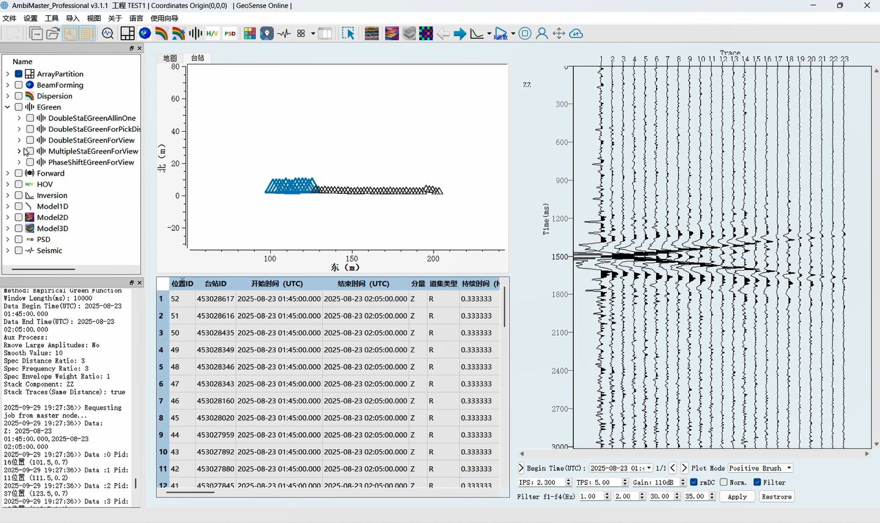This screenshot has height=523, width=880.
Task: Open the array partition grid tool
Action: [x=127, y=34]
